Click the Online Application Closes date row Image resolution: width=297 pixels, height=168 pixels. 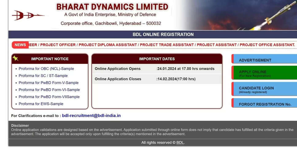157,79
